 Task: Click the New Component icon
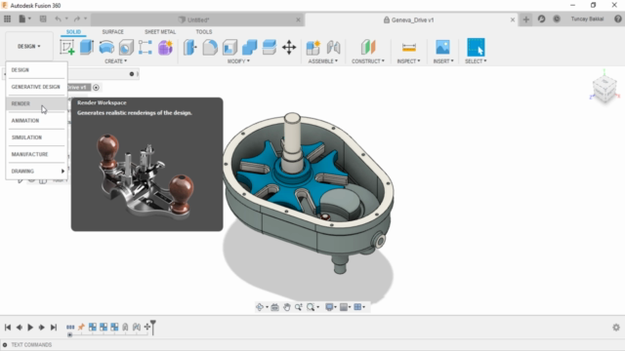(x=313, y=47)
